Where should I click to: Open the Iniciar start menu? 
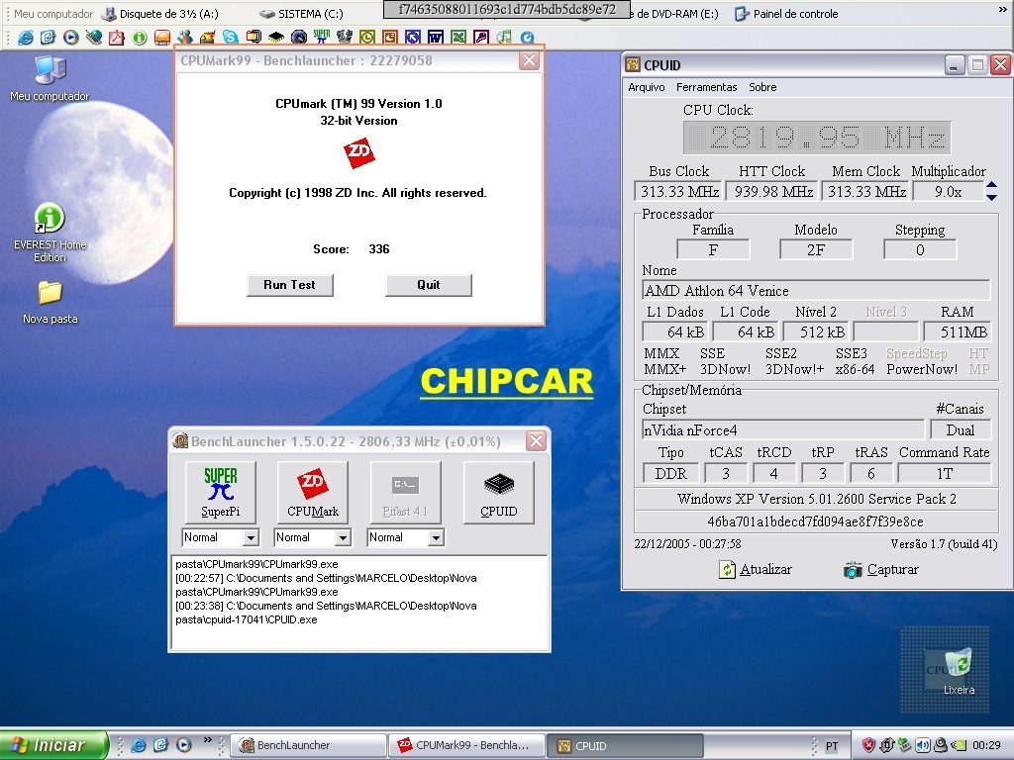[53, 745]
